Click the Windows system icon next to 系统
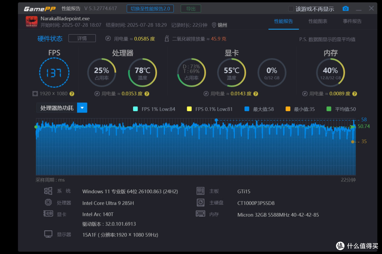 pos(48,191)
